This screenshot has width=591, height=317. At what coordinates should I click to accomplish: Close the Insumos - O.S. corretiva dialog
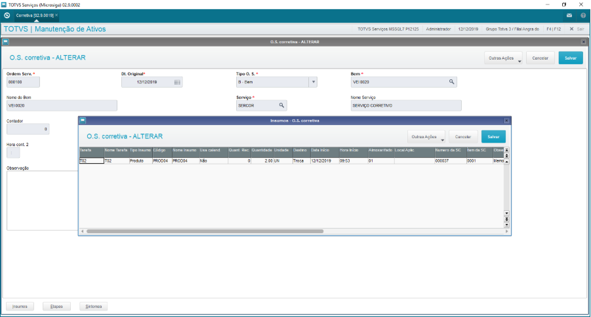click(506, 121)
